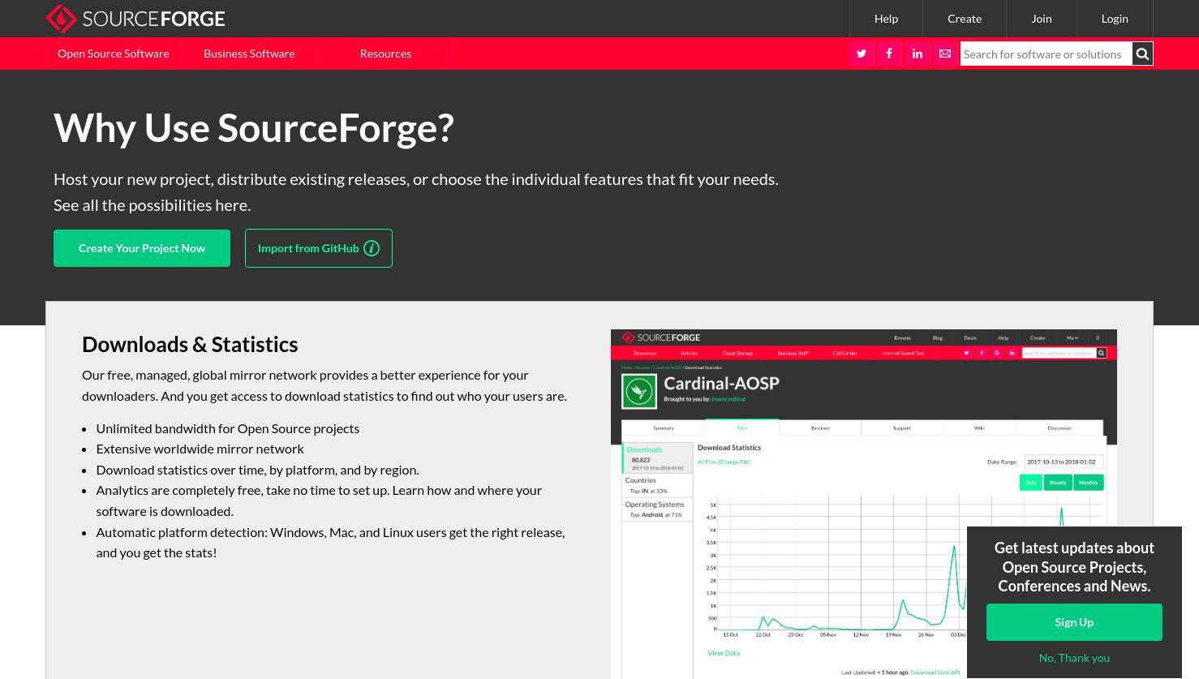
Task: Click 'Unlimited bandwidth for Open Source projects' text
Action: click(228, 428)
